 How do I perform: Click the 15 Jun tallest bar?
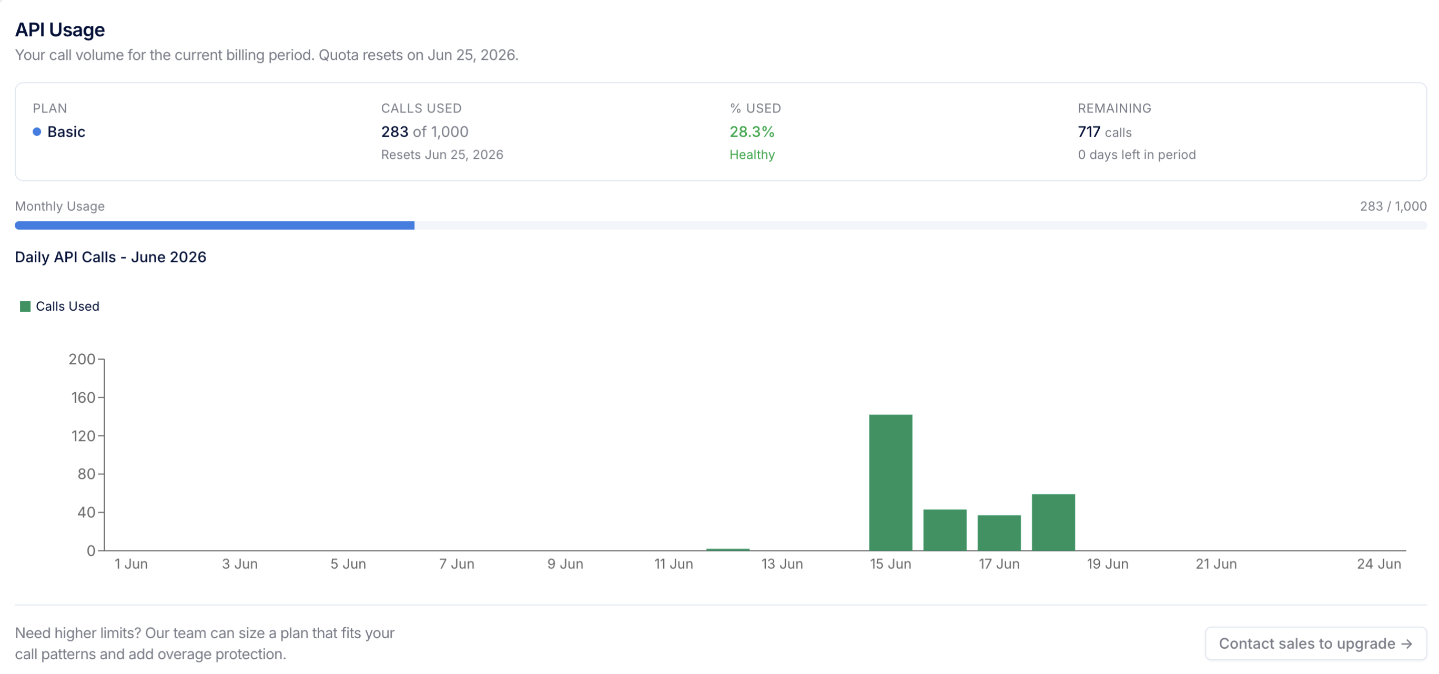pos(890,483)
